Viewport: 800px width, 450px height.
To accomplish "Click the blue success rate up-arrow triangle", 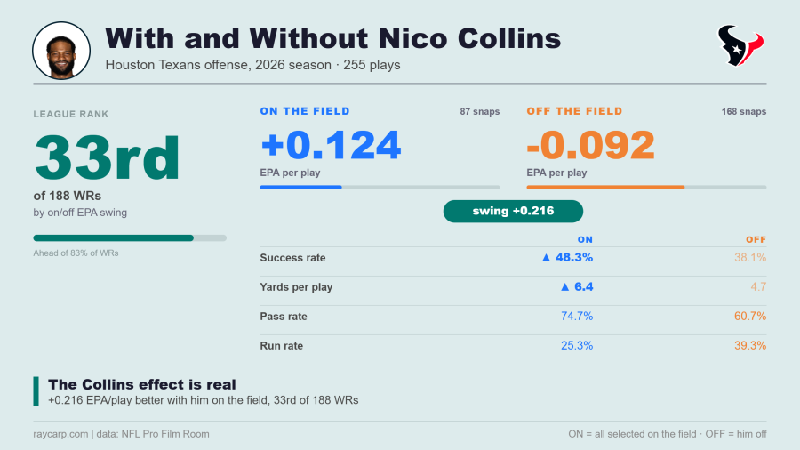I will coord(546,258).
